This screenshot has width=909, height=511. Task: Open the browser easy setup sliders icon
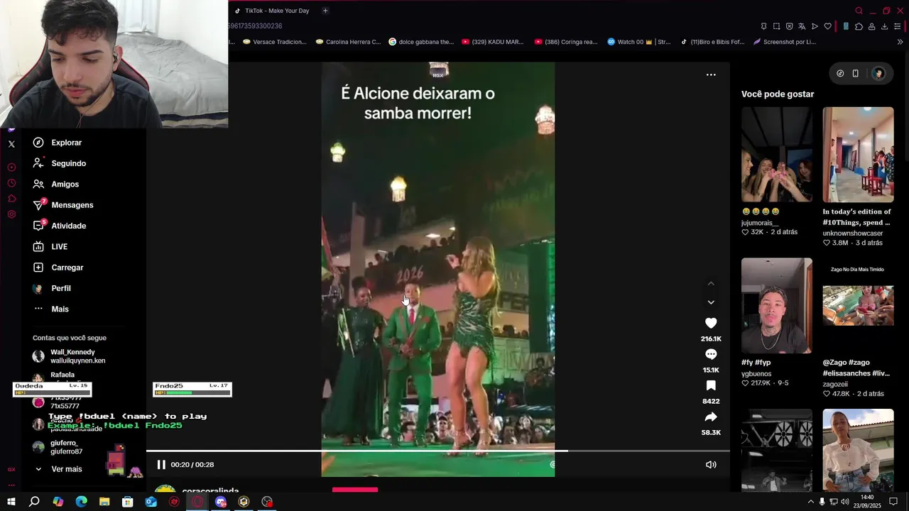tap(898, 26)
